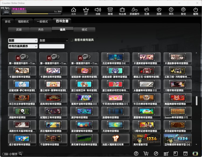Image resolution: width=202 pixels, height=157 pixels.
Task: Select 亞特蘭提斯傷害字型 (24) item
Action: (178, 140)
